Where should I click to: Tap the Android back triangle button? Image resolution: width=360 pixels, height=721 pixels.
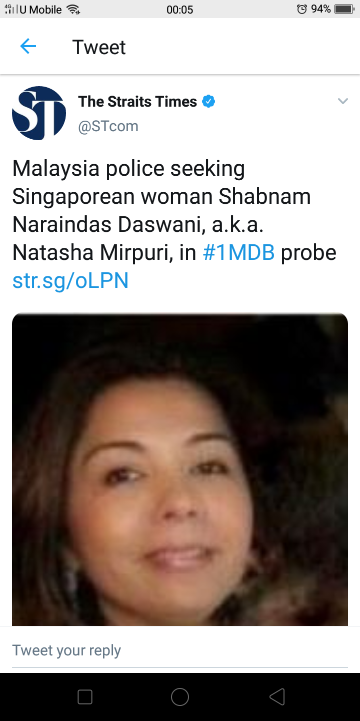tap(277, 697)
